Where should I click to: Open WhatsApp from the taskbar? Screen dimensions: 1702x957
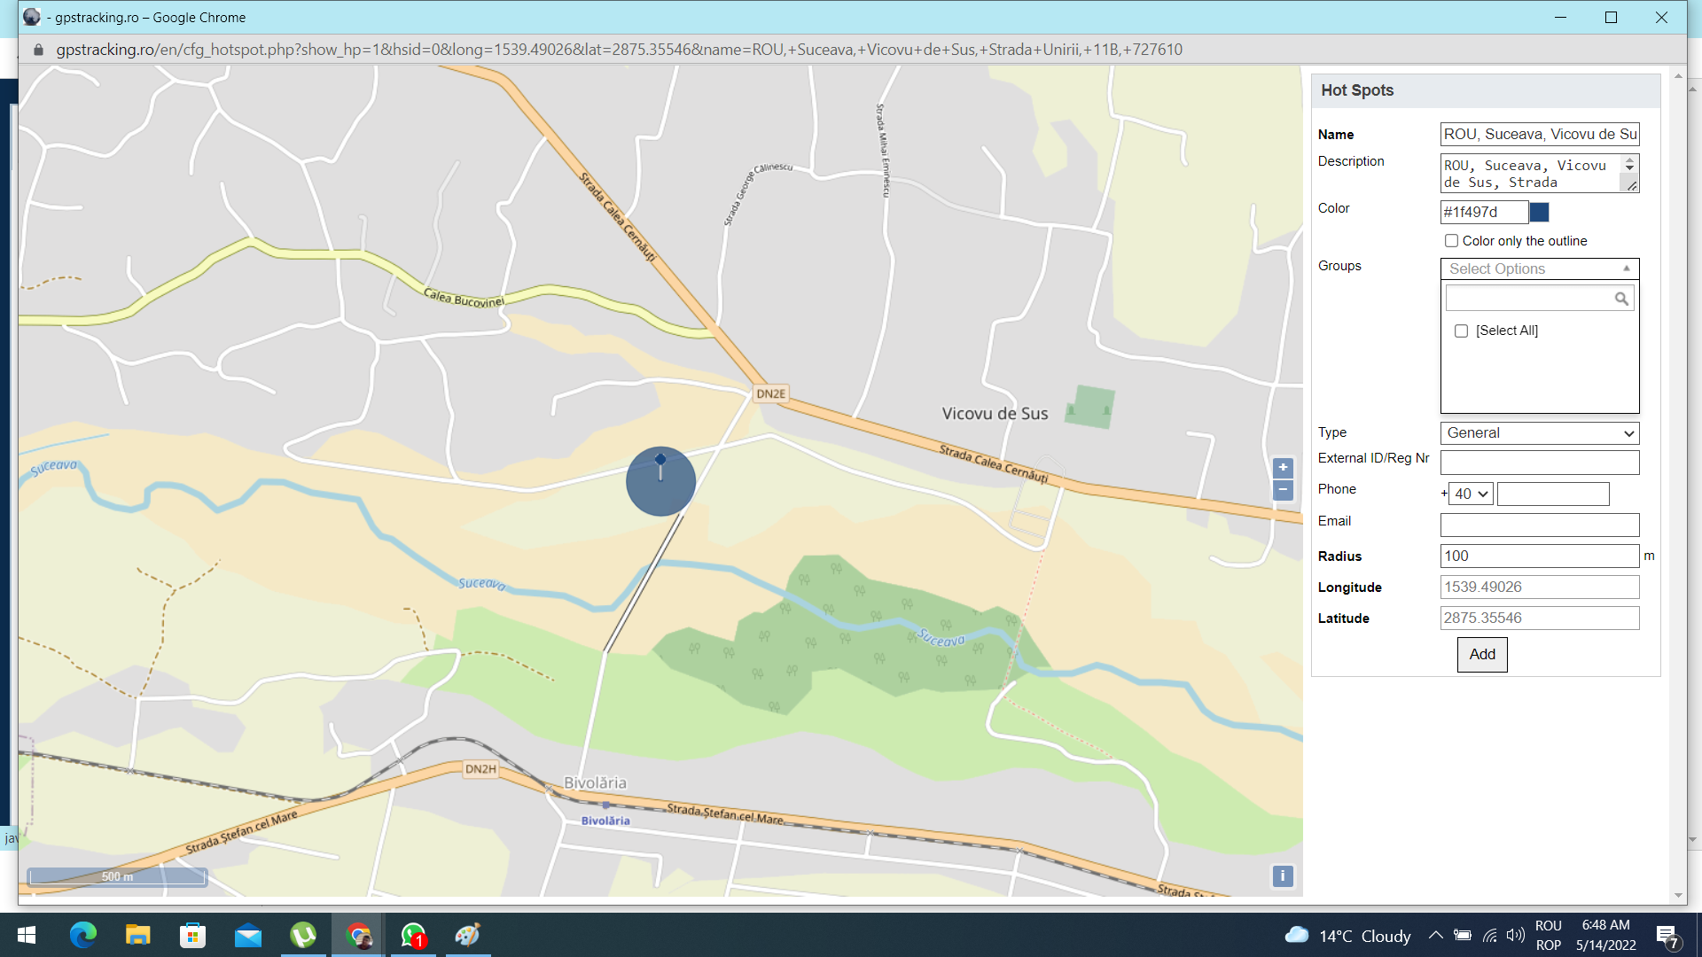point(413,935)
